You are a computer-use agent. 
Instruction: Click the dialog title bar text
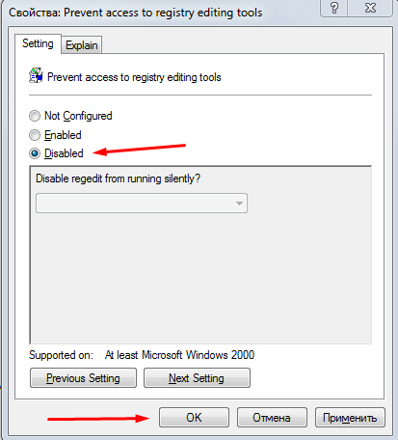tap(135, 13)
